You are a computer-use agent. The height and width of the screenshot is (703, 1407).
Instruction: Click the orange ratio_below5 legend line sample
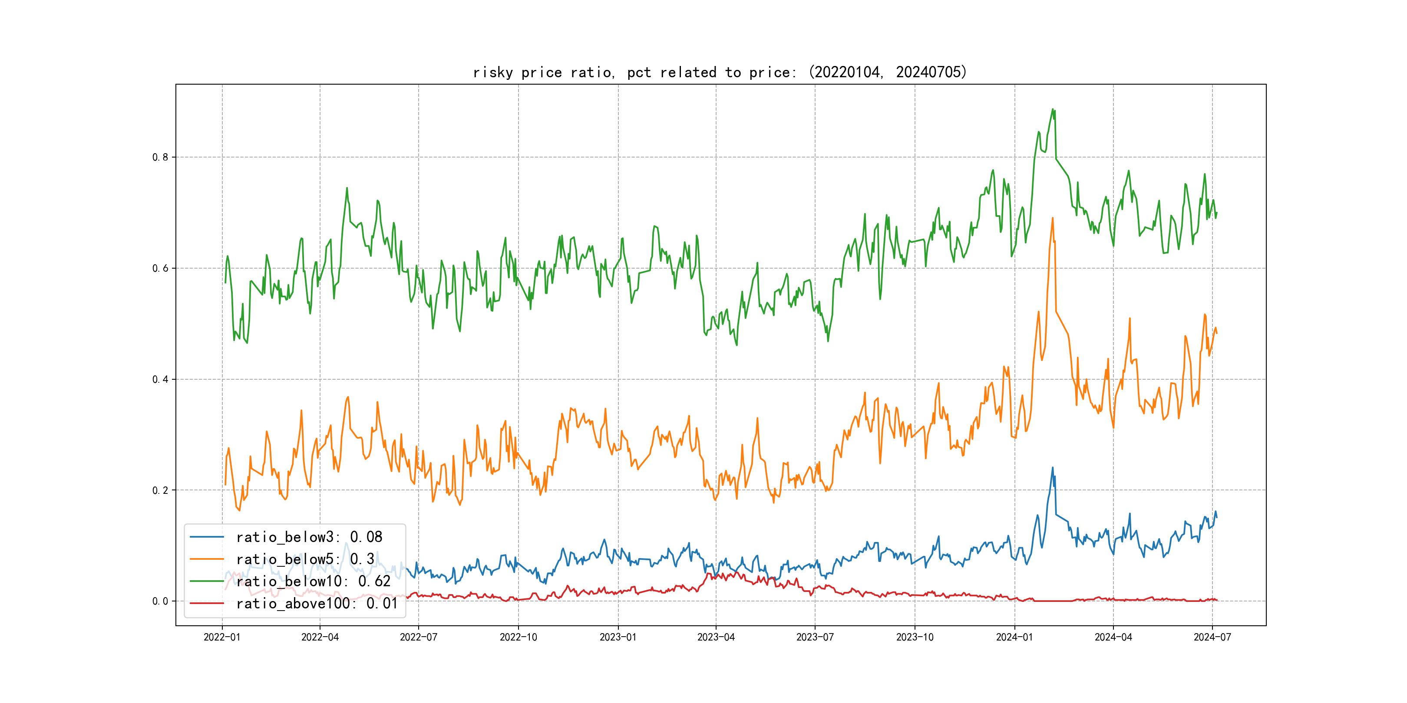(206, 559)
